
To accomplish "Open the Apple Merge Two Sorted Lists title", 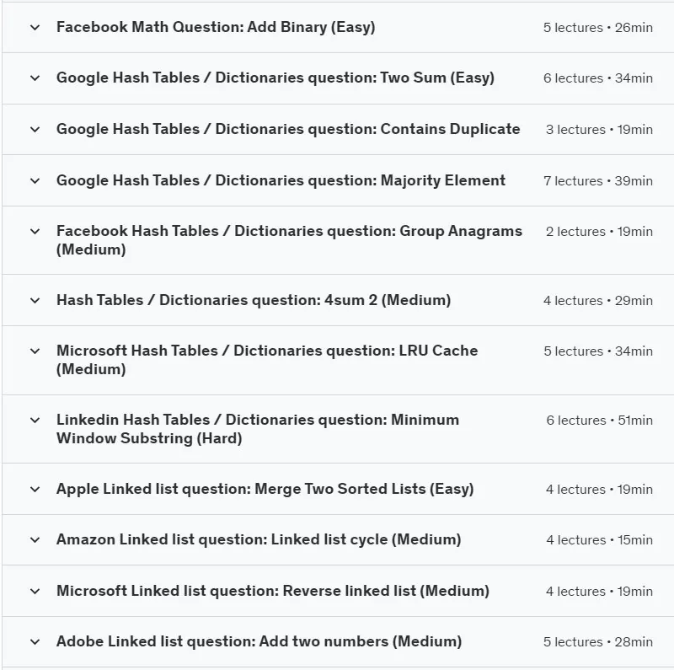I will 265,489.
